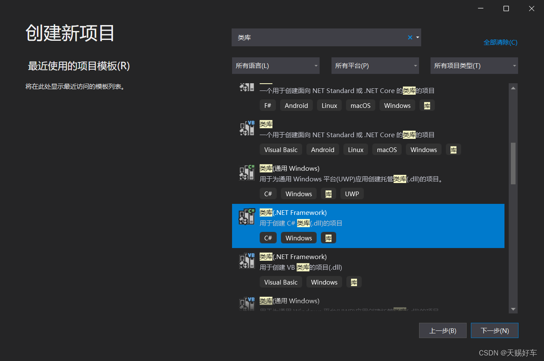Viewport: 544px width, 361px height.
Task: Click the template list scroll up arrow
Action: click(513, 88)
